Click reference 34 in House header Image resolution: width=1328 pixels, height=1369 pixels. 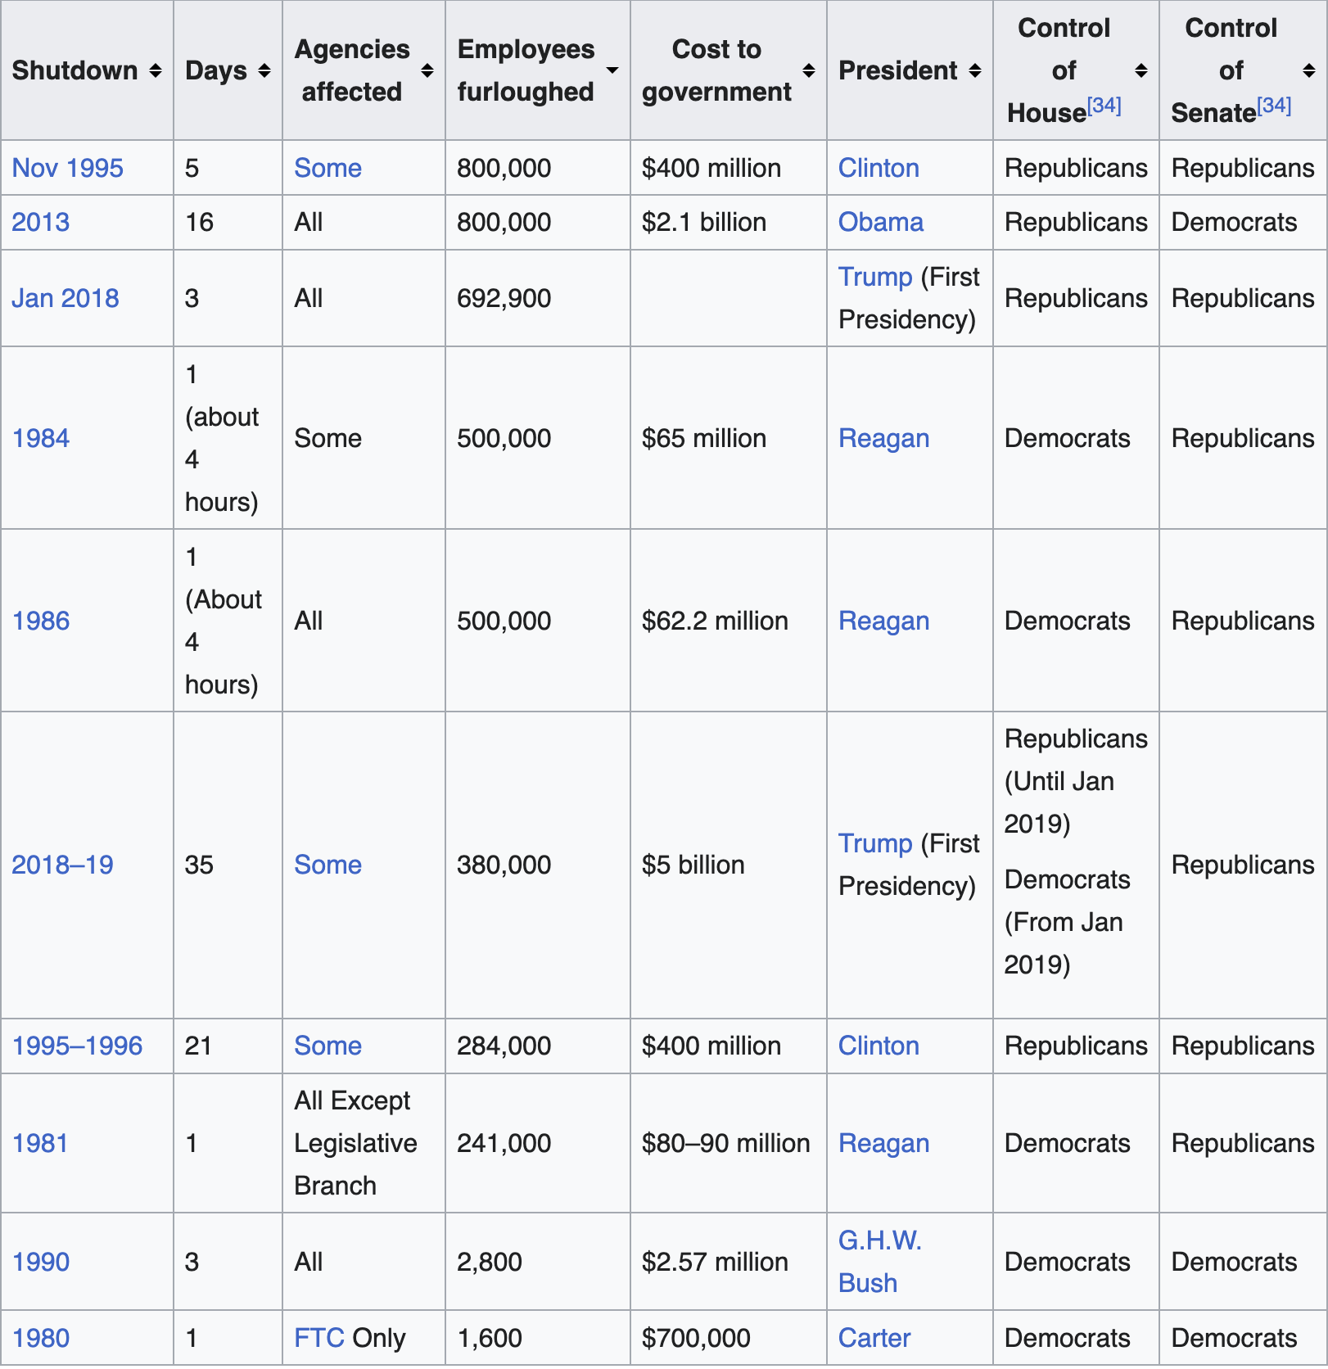point(1104,106)
